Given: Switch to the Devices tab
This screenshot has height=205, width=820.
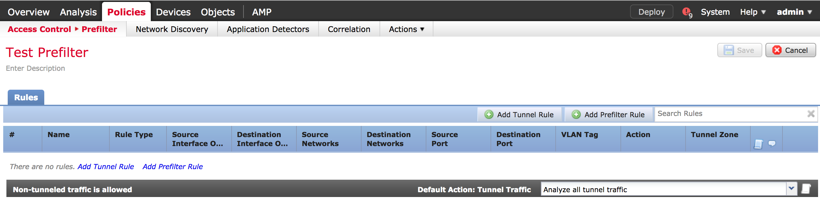Looking at the screenshot, I should point(173,12).
